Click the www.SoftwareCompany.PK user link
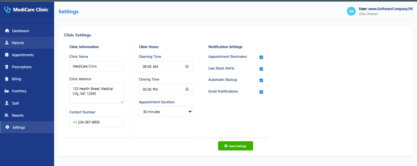 click(391, 9)
